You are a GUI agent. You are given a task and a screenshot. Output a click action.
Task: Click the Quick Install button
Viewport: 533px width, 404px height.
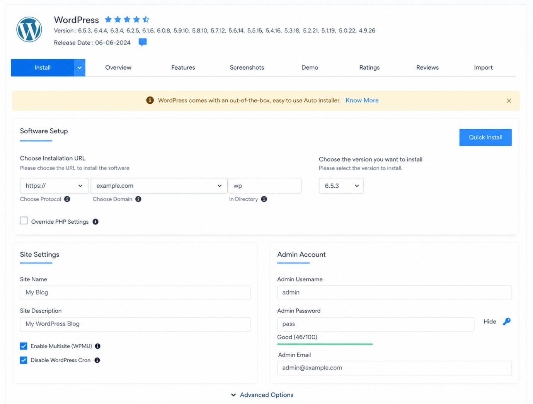(x=485, y=137)
